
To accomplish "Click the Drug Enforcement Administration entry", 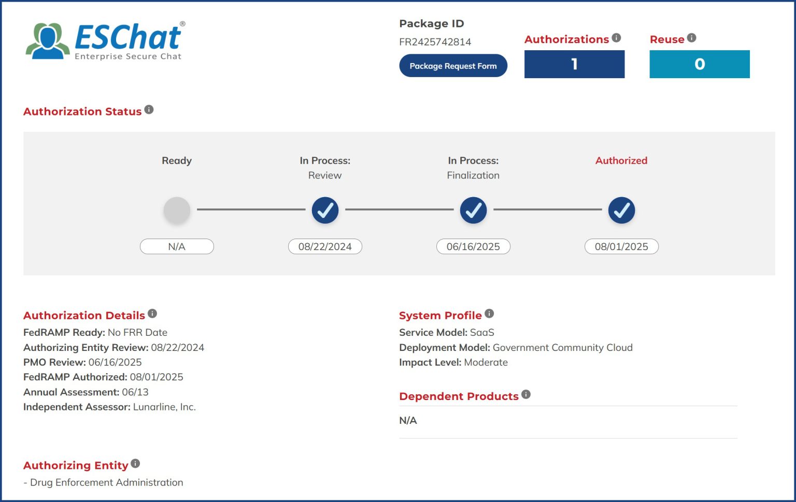I will coord(106,482).
